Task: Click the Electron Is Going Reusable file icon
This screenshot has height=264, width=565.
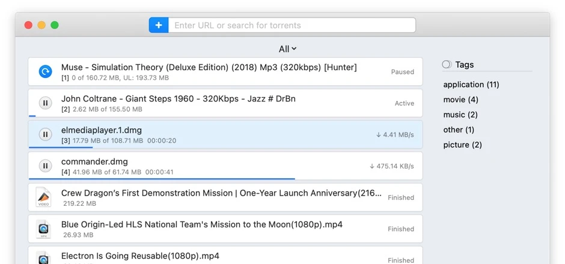Action: 43,257
